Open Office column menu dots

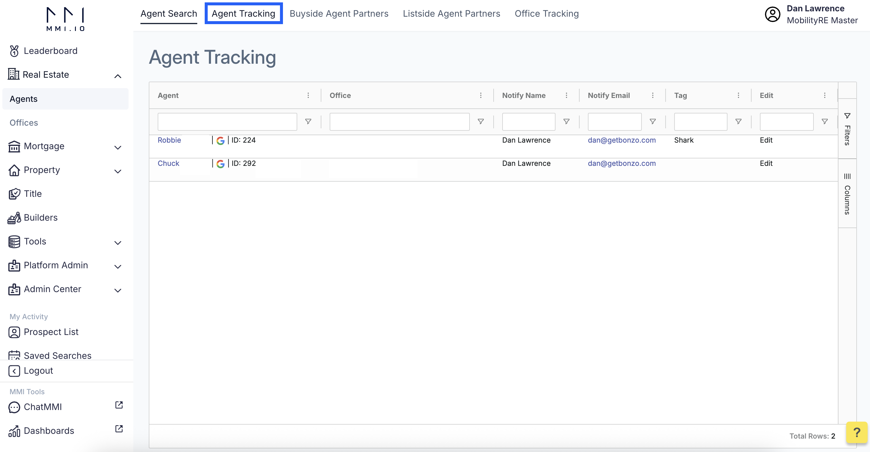pos(481,95)
